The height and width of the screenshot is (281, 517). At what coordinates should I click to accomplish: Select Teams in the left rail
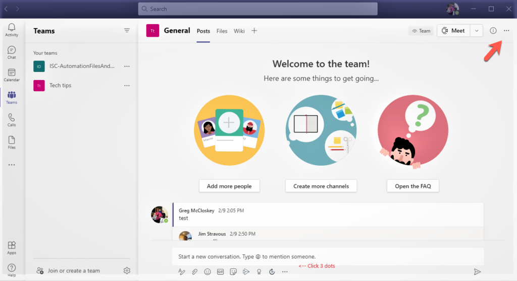tap(12, 97)
